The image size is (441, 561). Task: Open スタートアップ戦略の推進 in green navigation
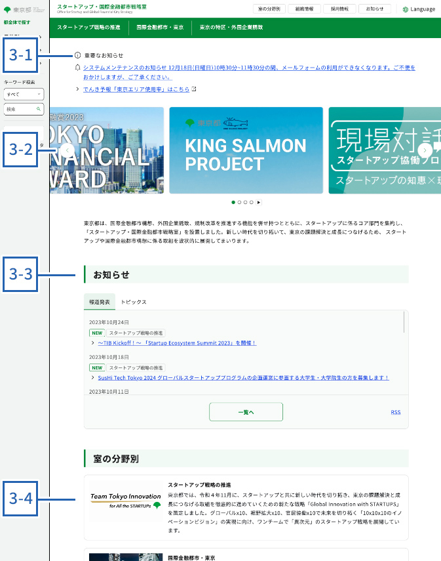(x=88, y=27)
